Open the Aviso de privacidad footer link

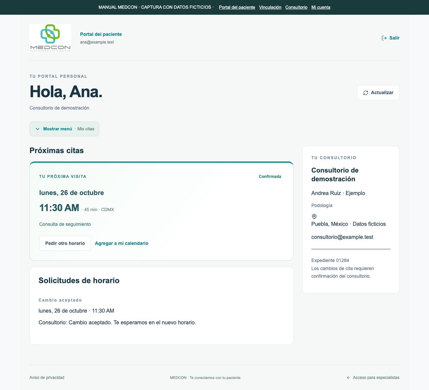(x=47, y=378)
